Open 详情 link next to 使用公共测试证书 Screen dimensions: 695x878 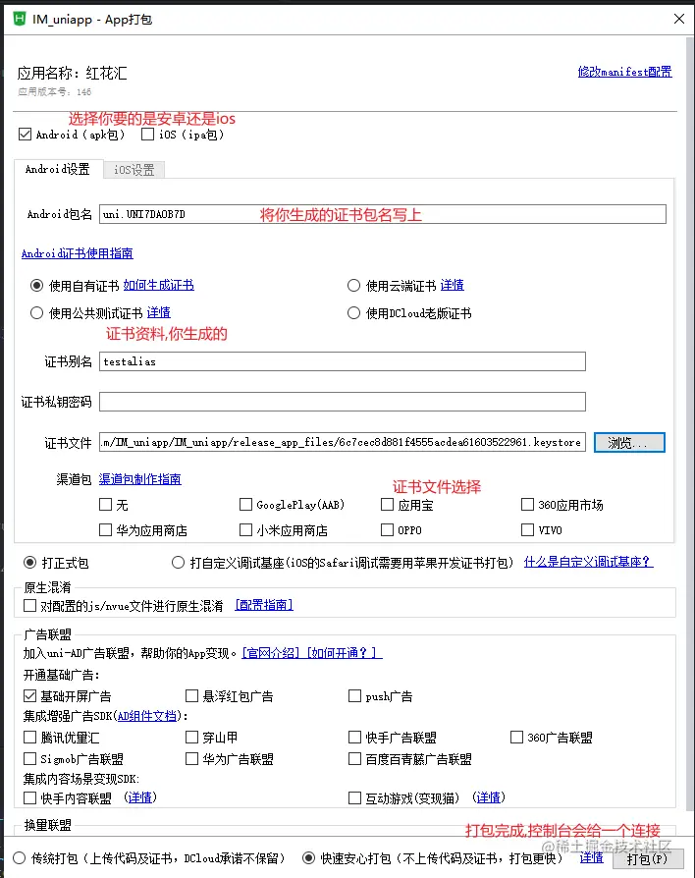(x=159, y=312)
